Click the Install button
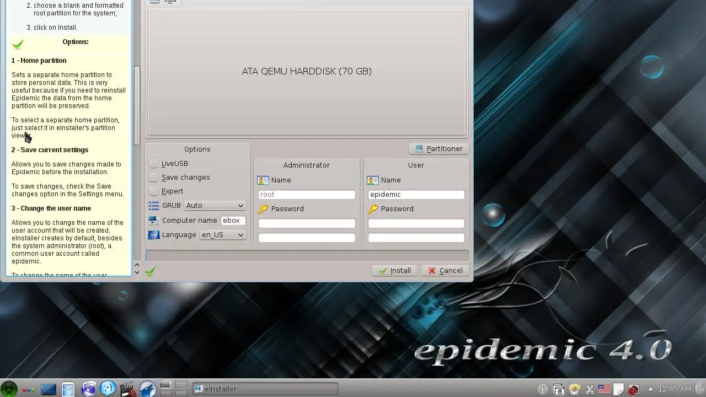This screenshot has width=706, height=397. [394, 271]
